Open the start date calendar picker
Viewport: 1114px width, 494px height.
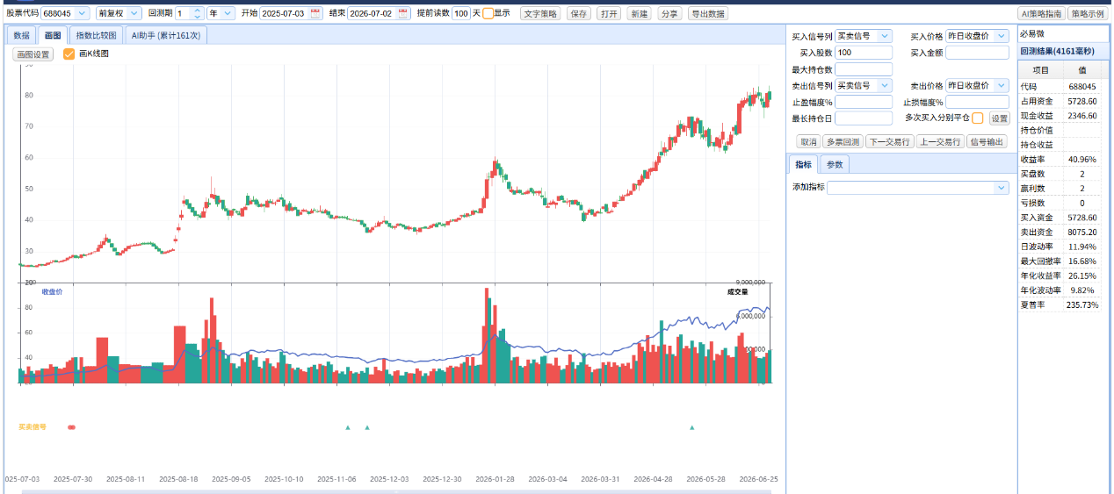pos(316,13)
